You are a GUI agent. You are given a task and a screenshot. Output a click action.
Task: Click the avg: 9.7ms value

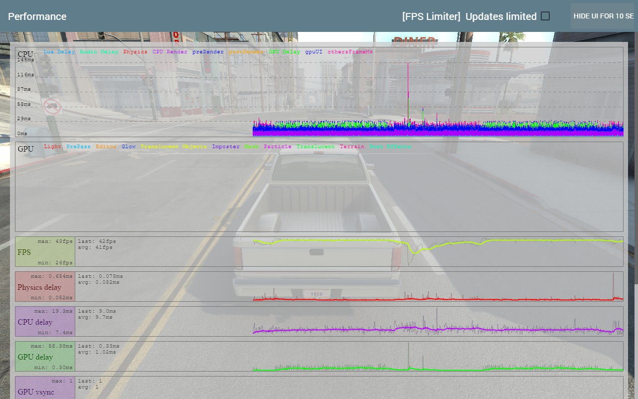[x=95, y=317]
